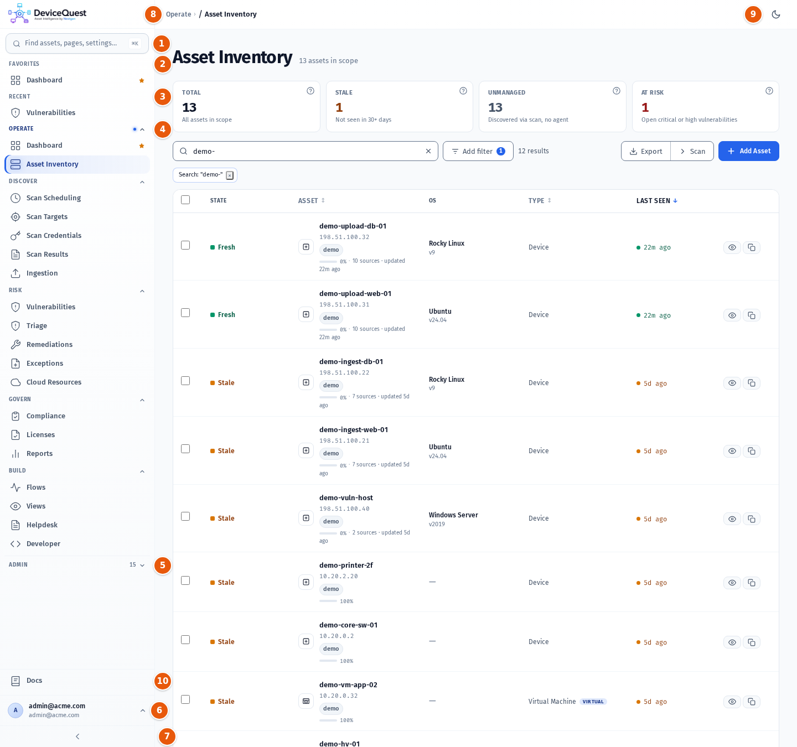The height and width of the screenshot is (747, 797).
Task: Tick the select-all header checkbox
Action: (185, 200)
